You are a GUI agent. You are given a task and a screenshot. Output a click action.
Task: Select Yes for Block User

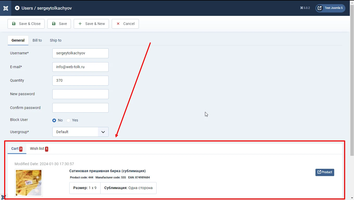pos(69,120)
